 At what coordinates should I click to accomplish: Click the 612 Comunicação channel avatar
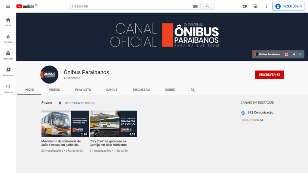point(243,113)
